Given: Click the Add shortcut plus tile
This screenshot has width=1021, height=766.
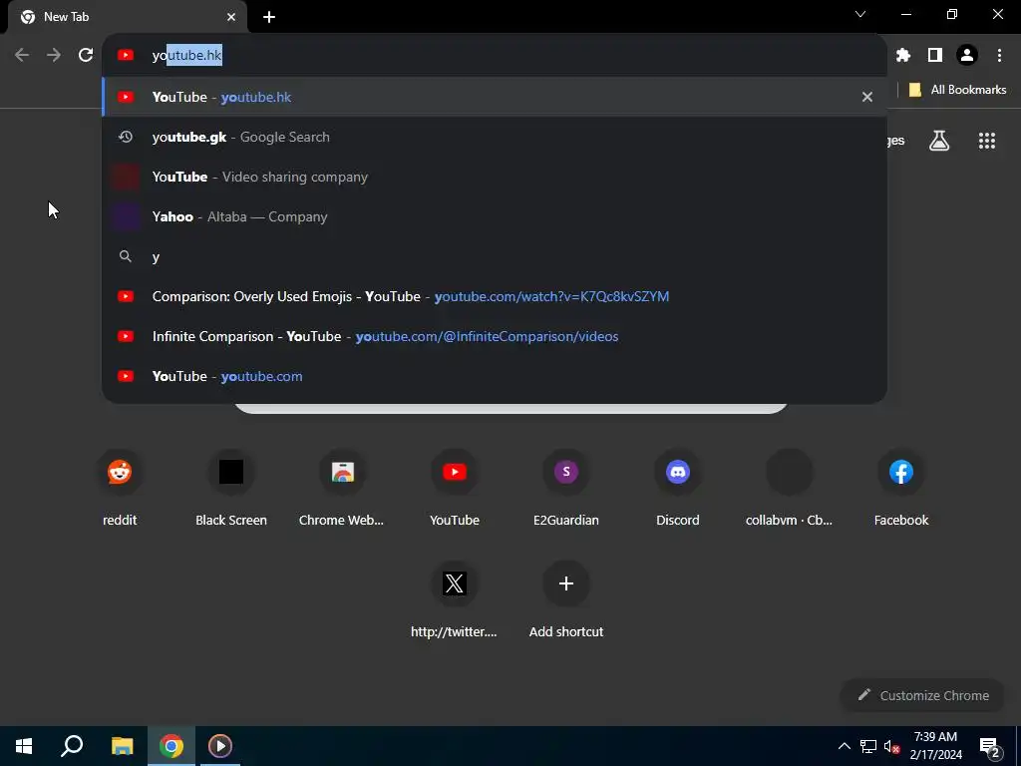Looking at the screenshot, I should [566, 598].
